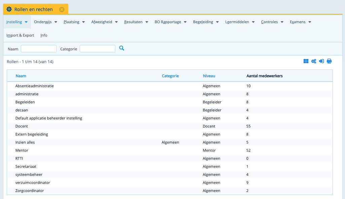The image size is (345, 199).
Task: Open the Absentieadministratie role
Action: tap(35, 86)
